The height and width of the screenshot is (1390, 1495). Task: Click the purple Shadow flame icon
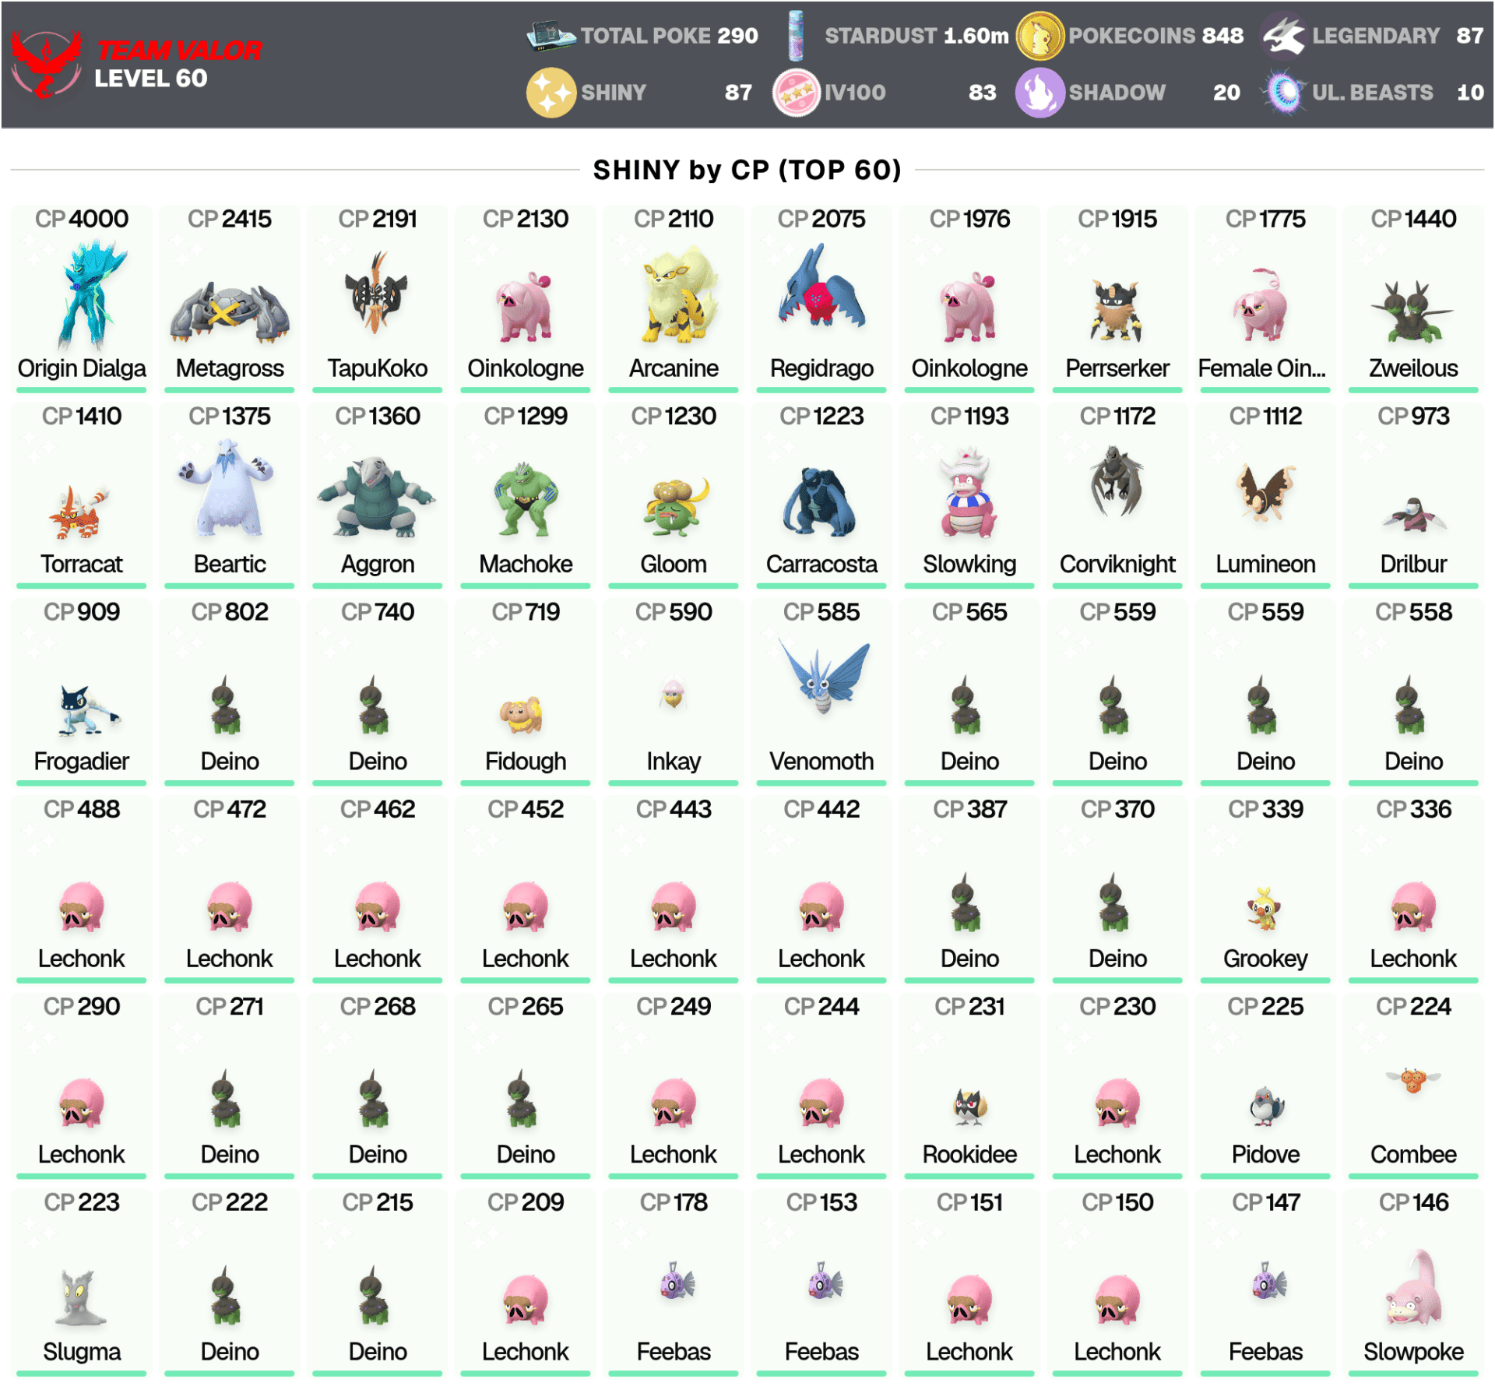pos(1040,93)
